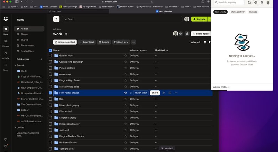Image resolution: width=278 pixels, height=152 pixels.
Task: Click the Share folder button
Action: tap(201, 34)
